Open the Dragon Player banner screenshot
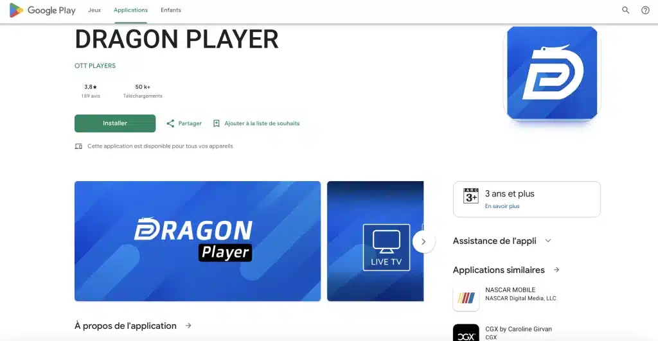This screenshot has height=341, width=658. 198,241
